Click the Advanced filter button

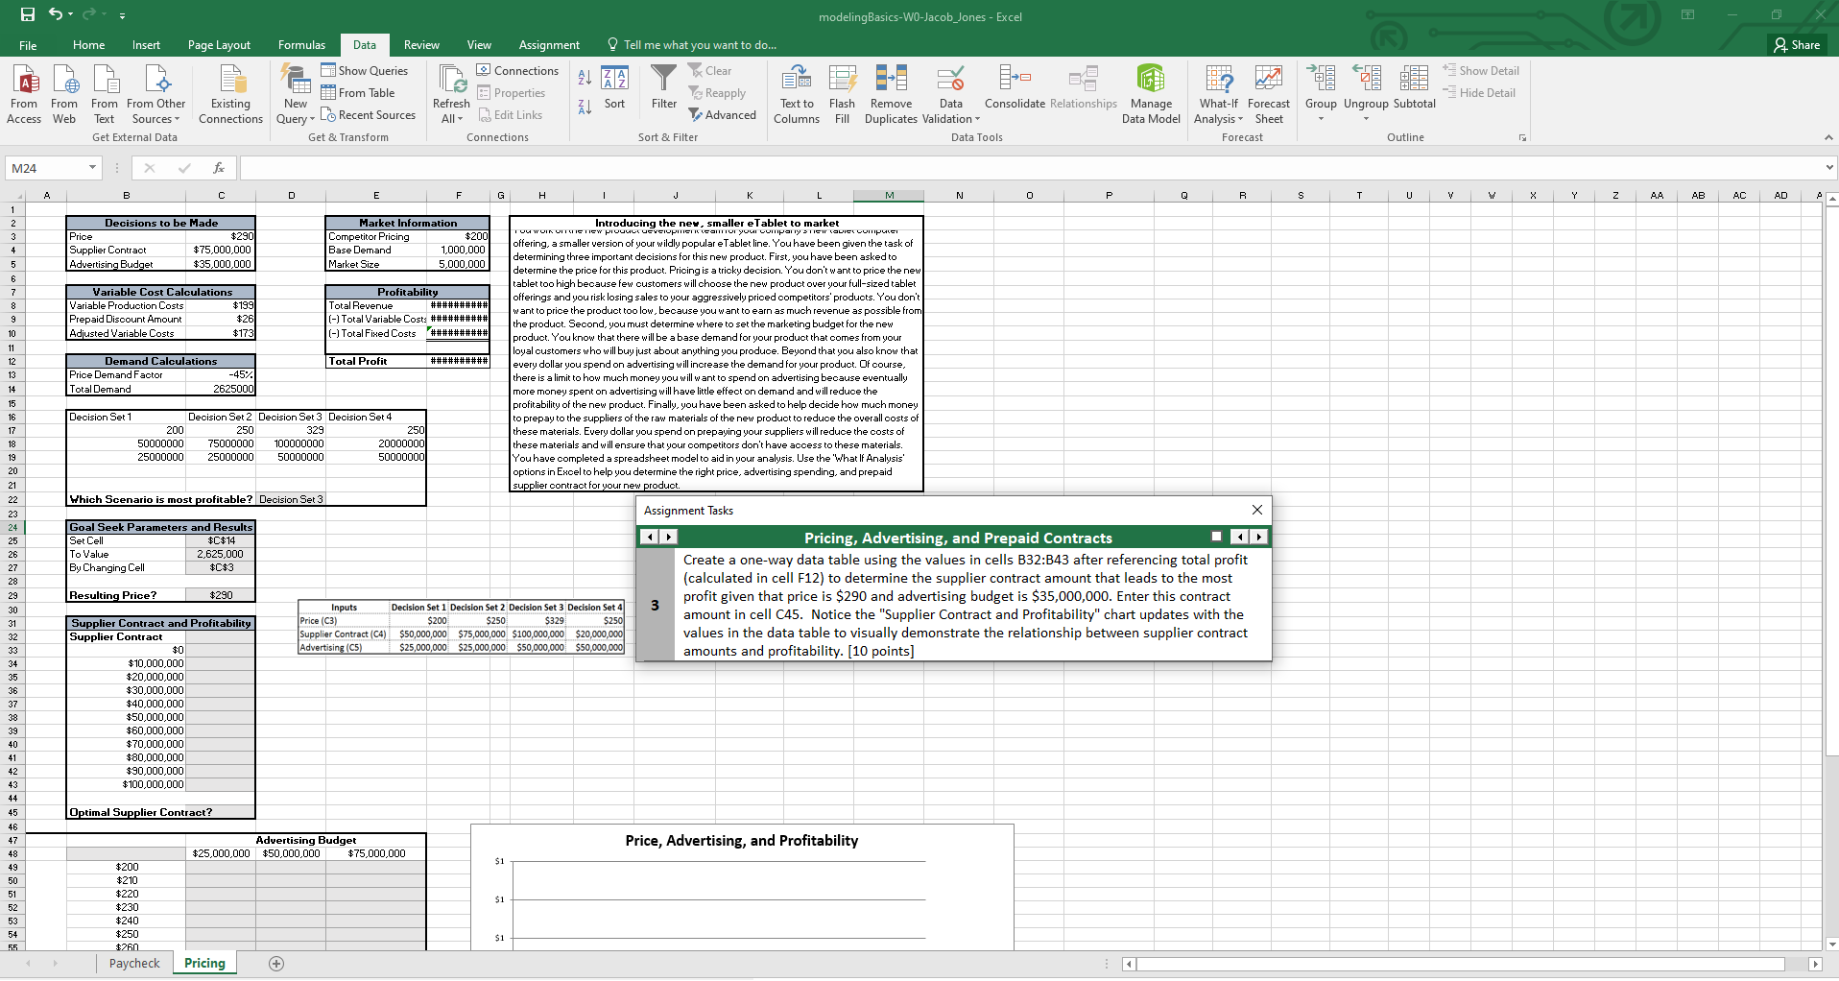point(722,114)
